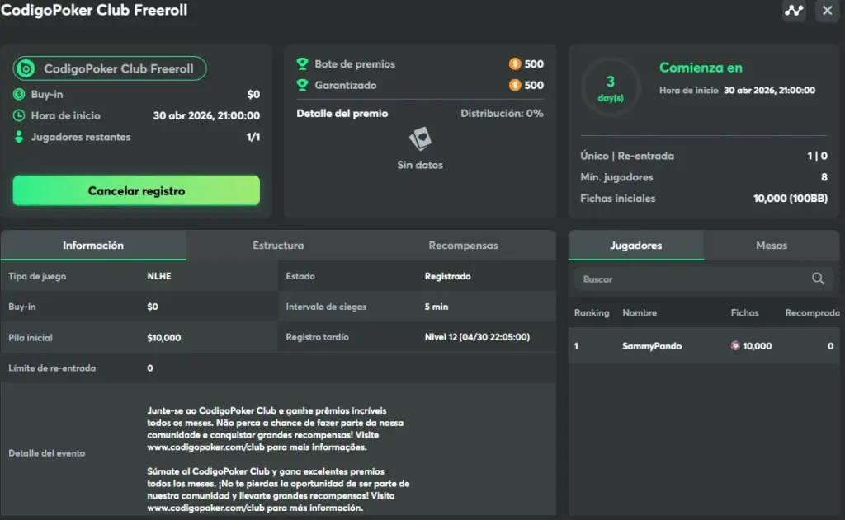Open the Jugadores tab
This screenshot has width=845, height=520.
point(636,246)
